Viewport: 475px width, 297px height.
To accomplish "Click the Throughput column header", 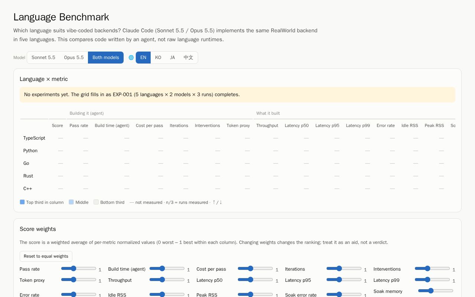I will [267, 125].
